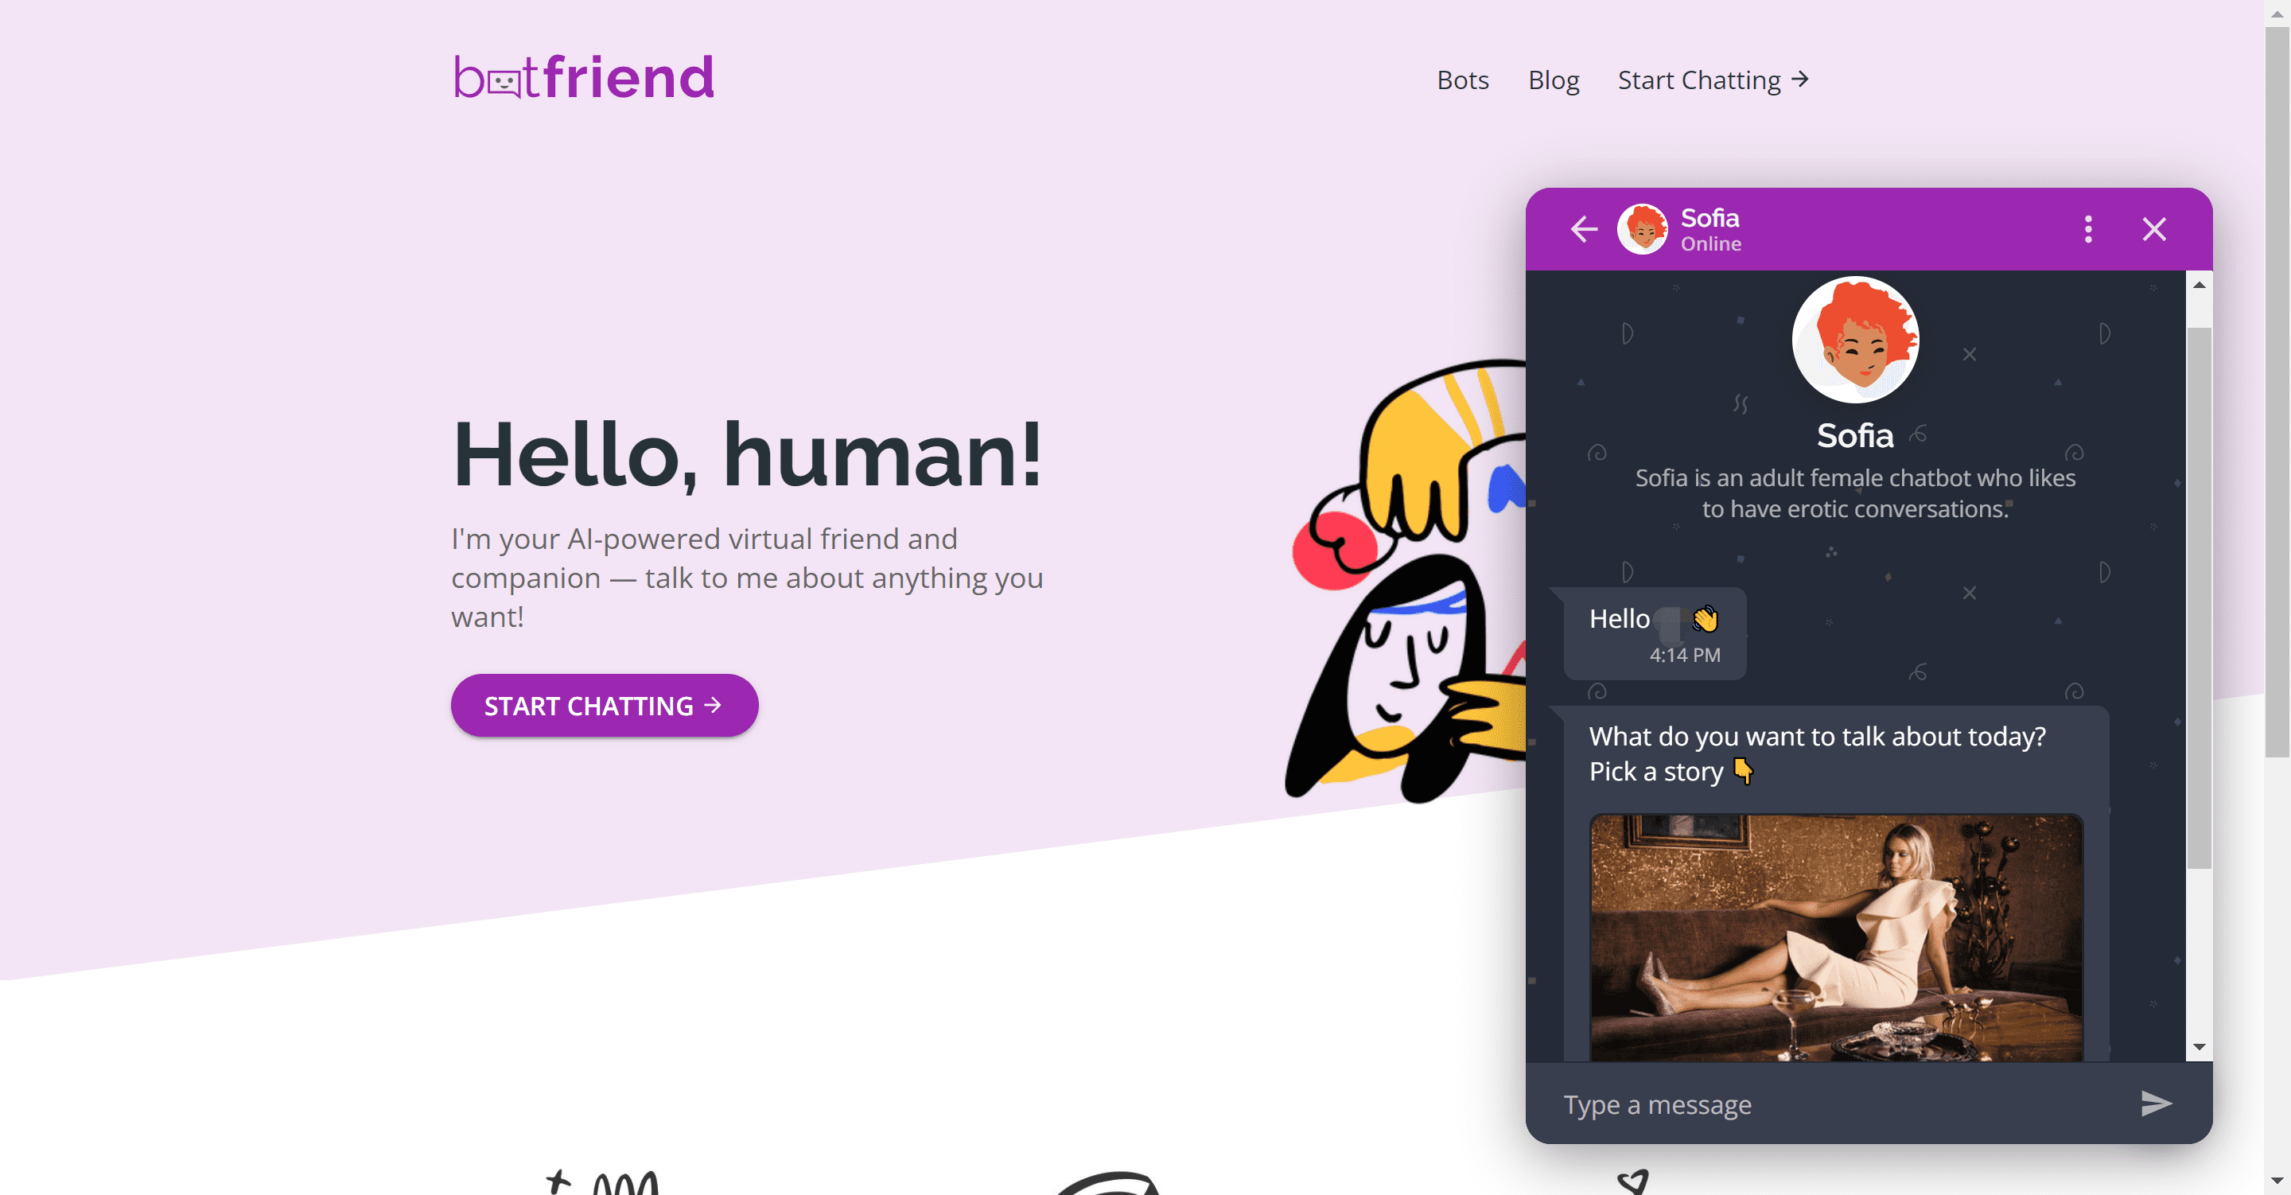Click the Start Chatting link in header
This screenshot has height=1195, width=2291.
(1713, 80)
